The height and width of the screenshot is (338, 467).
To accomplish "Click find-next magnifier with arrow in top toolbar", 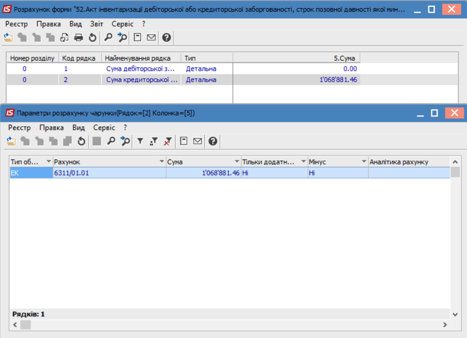I will 122,38.
